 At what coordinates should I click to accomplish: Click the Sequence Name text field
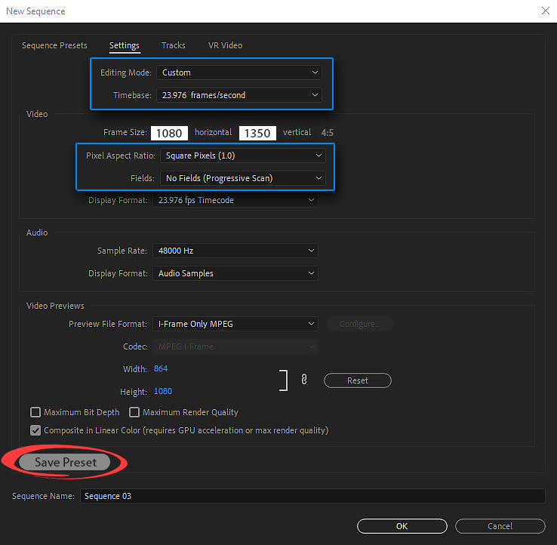pyautogui.click(x=312, y=496)
